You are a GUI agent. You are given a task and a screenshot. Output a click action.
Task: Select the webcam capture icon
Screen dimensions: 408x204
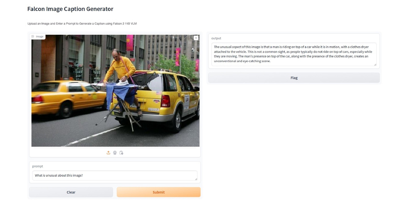[115, 153]
